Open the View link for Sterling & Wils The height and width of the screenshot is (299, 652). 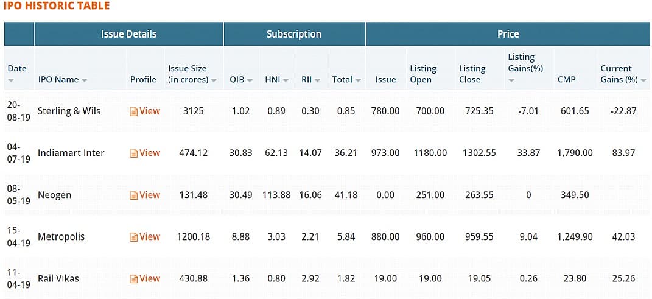coord(150,111)
